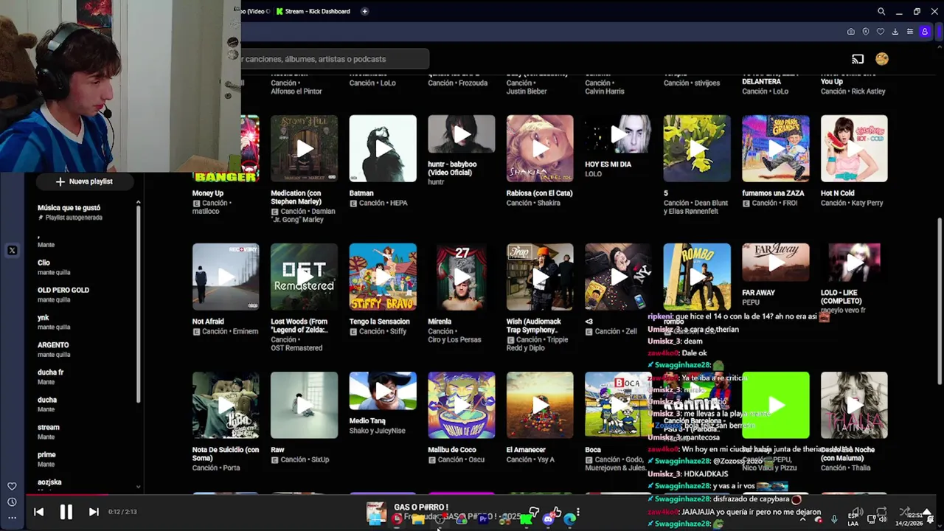
Task: Click the sidebar playlist scrollbar
Action: 138,302
